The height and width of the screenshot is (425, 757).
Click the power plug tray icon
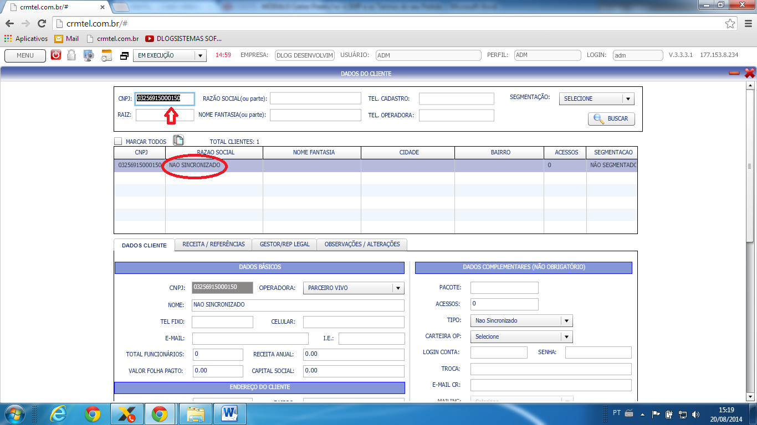coord(669,414)
